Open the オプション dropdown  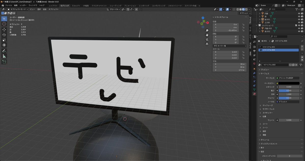coord(245,13)
